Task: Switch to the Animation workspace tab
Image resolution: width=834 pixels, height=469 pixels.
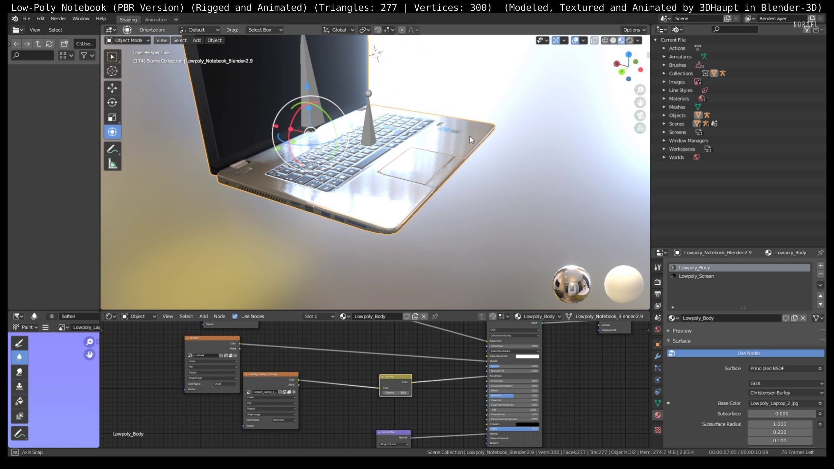Action: coord(156,20)
